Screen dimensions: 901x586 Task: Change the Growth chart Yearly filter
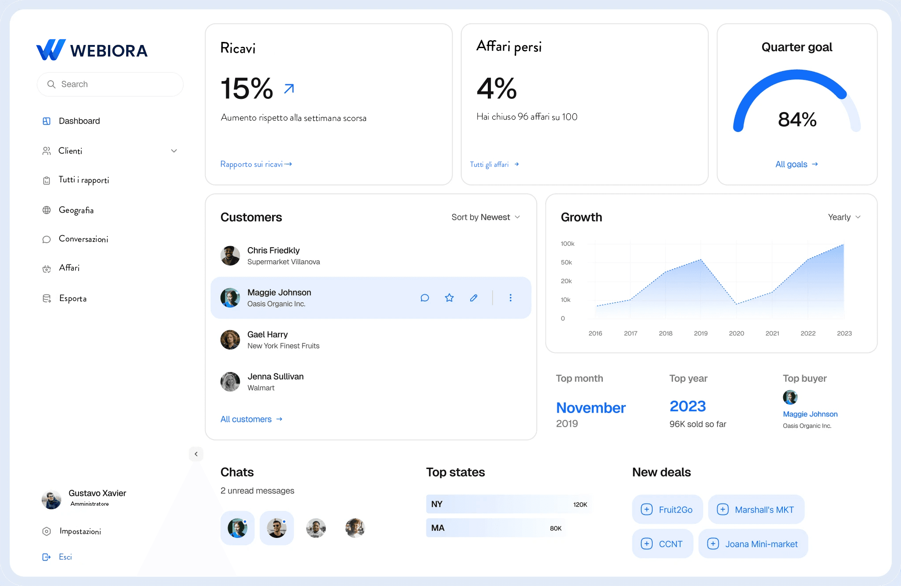click(843, 217)
